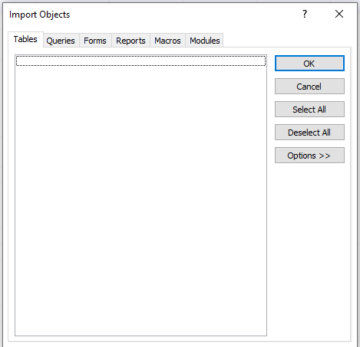
Task: Open the Reports tab
Action: coord(130,41)
